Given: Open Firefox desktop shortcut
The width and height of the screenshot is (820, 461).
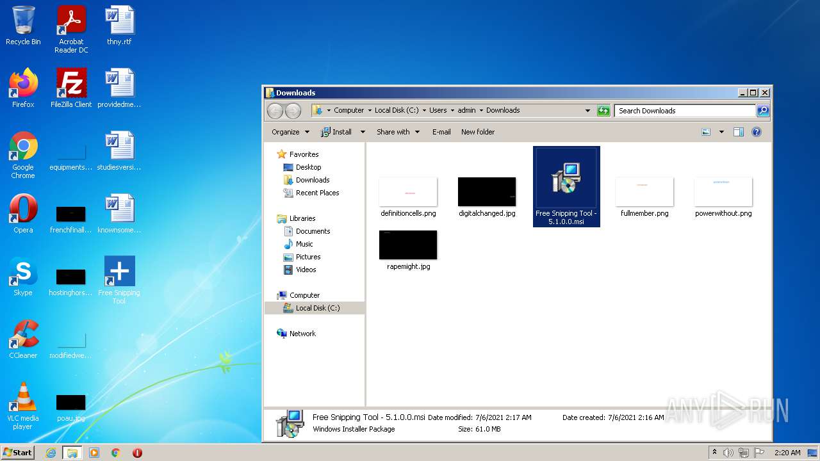Looking at the screenshot, I should point(23,88).
